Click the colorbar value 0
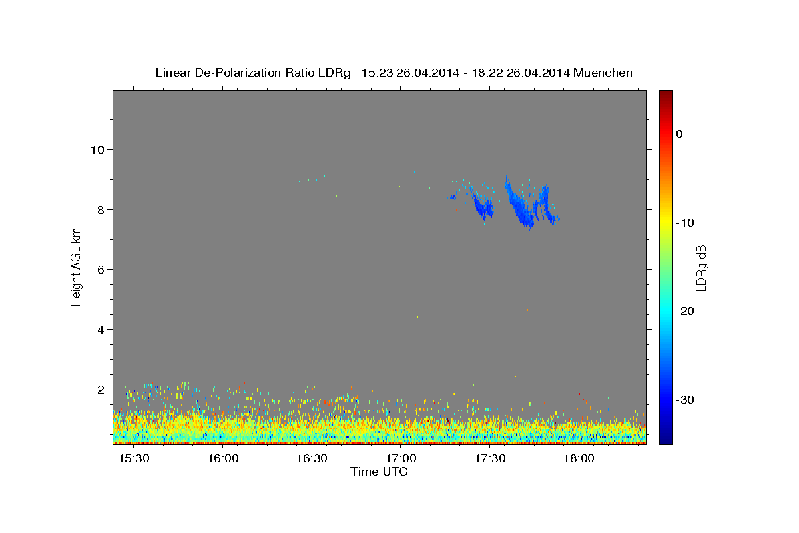This screenshot has width=799, height=533. coord(679,134)
